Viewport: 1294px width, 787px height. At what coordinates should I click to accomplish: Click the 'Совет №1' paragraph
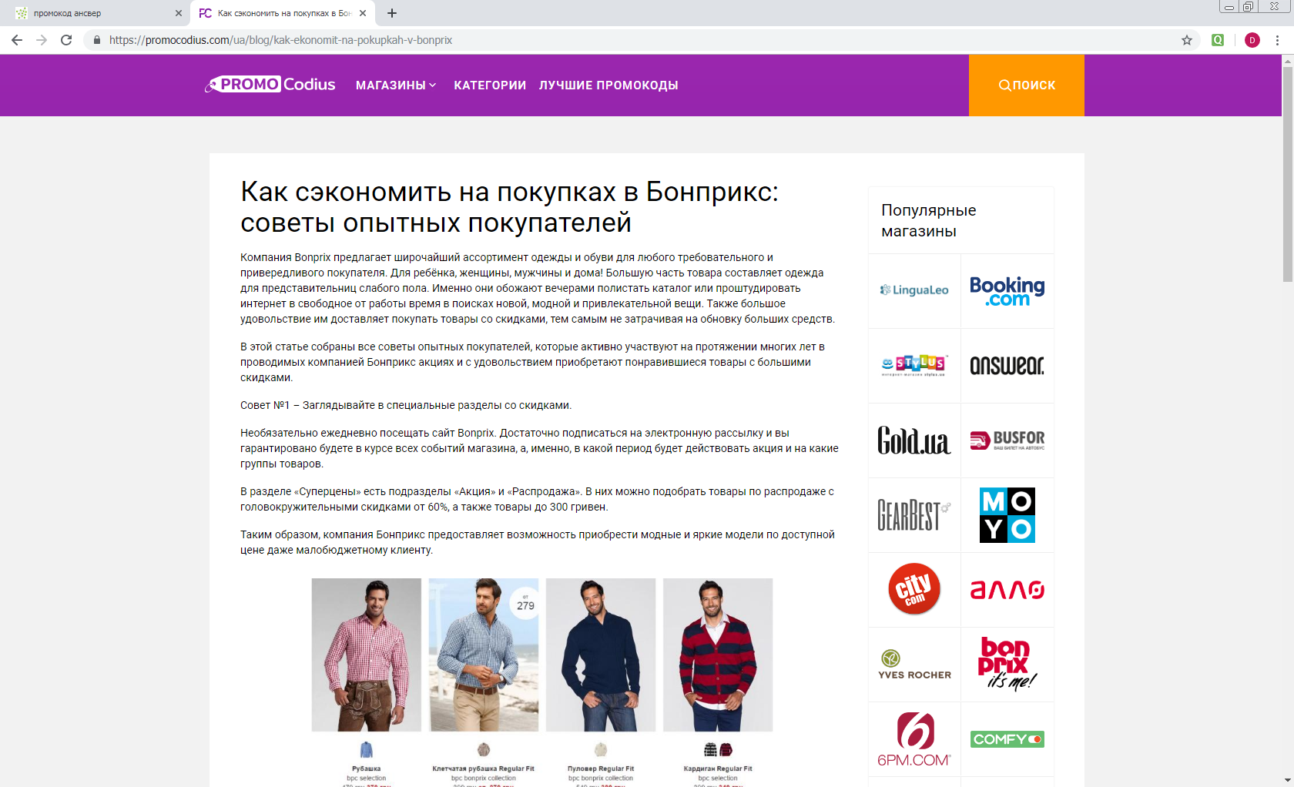[406, 405]
